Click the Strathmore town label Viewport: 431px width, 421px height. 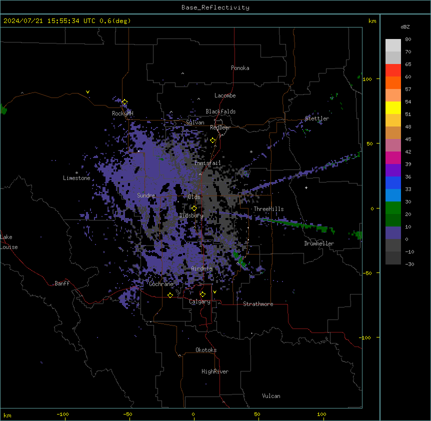coord(258,304)
